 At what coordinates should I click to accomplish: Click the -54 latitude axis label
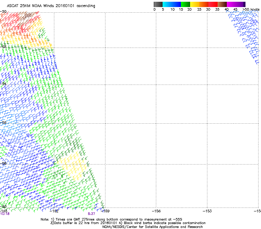click(x=3, y=83)
